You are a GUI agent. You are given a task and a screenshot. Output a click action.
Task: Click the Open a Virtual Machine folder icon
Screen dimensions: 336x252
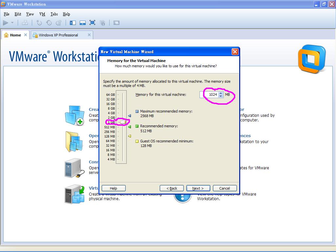[74, 142]
